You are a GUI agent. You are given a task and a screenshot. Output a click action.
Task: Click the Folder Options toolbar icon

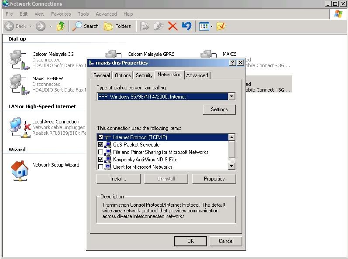(x=221, y=26)
